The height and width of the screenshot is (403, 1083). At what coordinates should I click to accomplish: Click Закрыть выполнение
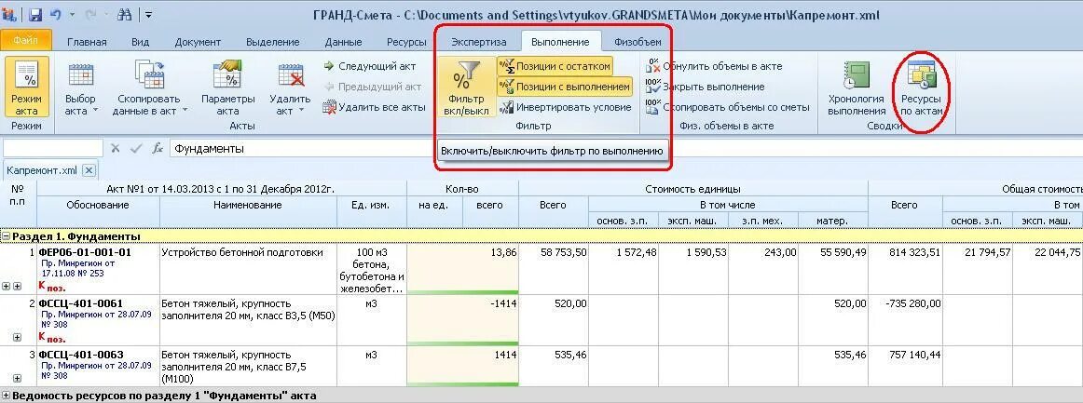click(705, 87)
